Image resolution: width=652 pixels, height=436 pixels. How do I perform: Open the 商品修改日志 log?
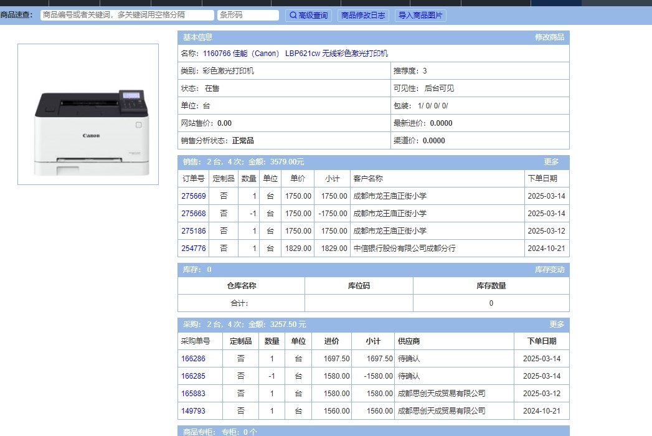[x=363, y=16]
